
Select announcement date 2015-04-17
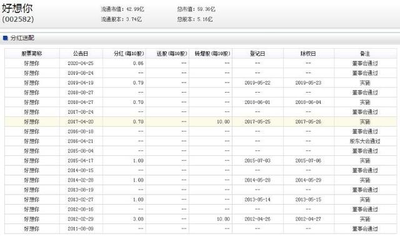[x=81, y=161]
